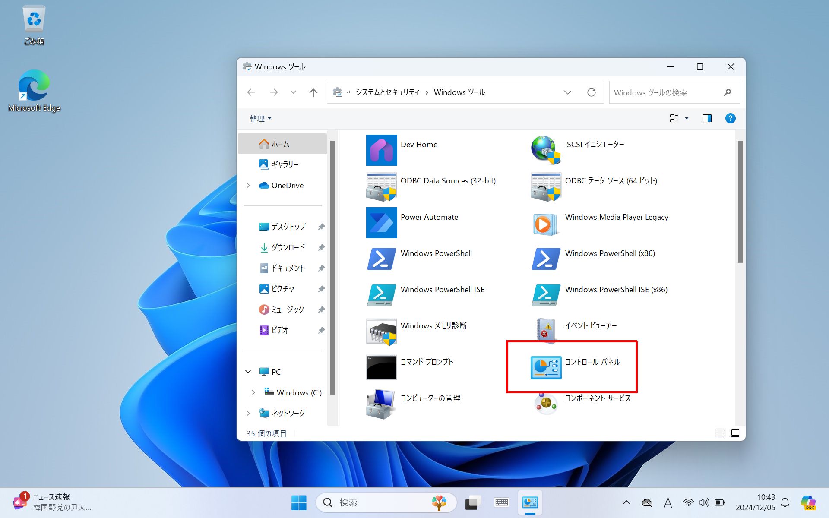
Task: Open the コントロール パネル icon
Action: 546,368
